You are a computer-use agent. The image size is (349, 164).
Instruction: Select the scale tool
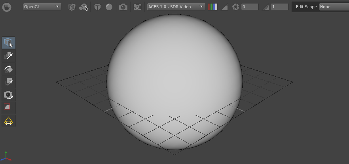tap(8, 82)
